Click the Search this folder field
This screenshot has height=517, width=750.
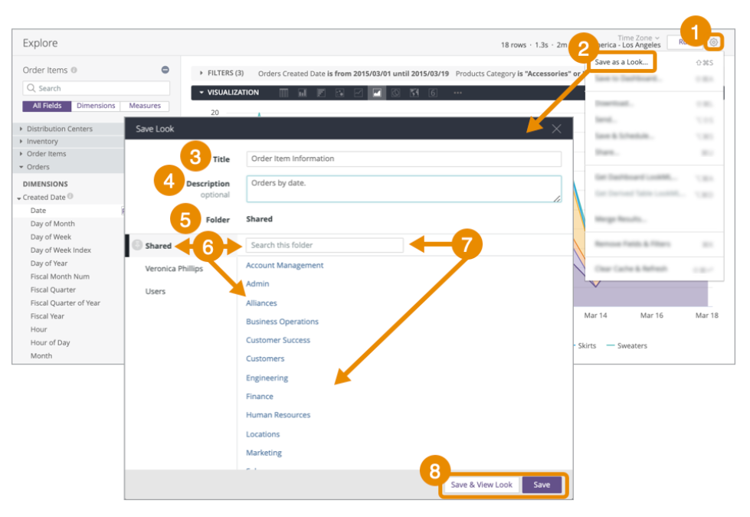[324, 245]
